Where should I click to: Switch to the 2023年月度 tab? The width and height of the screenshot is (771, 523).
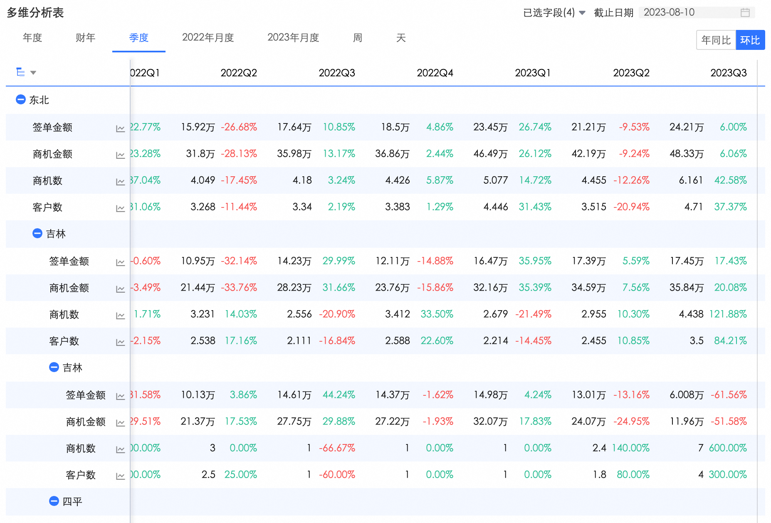point(293,38)
